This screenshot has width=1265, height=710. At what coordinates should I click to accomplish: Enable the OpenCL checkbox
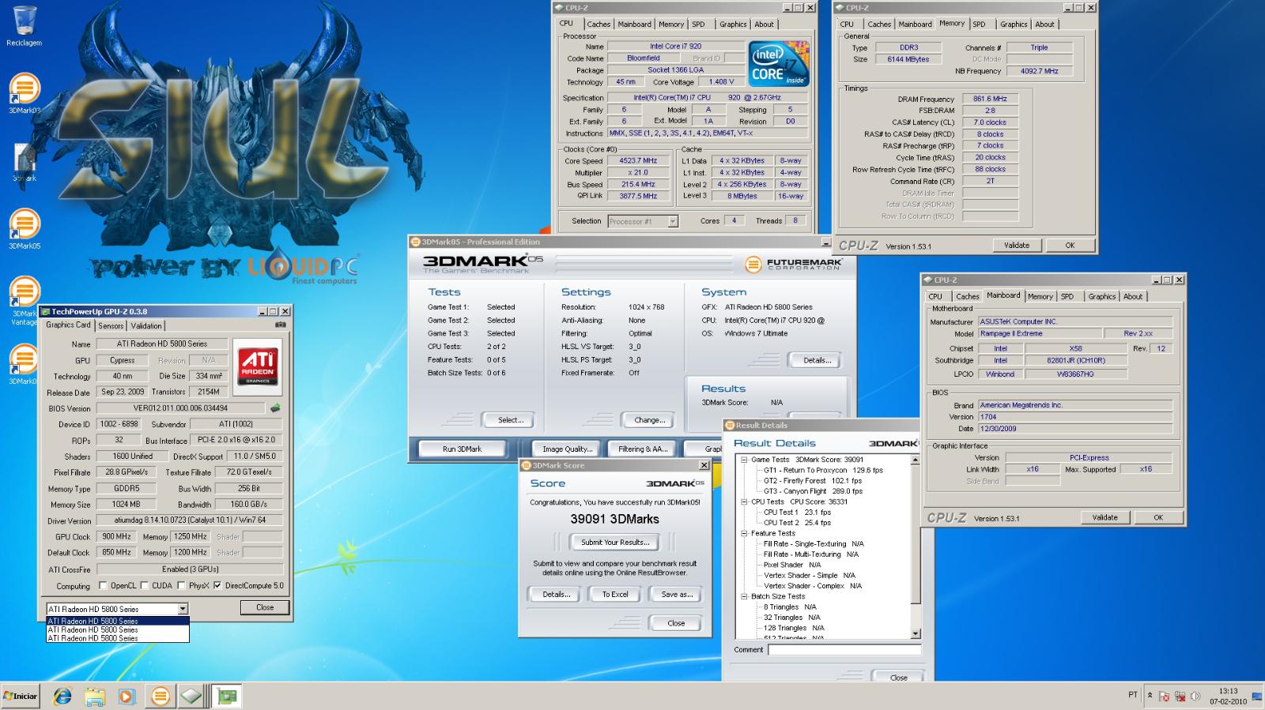[103, 585]
